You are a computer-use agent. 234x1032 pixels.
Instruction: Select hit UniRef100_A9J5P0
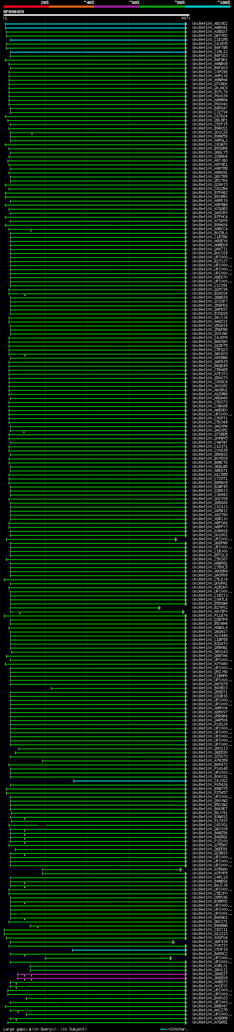[x=210, y=611]
